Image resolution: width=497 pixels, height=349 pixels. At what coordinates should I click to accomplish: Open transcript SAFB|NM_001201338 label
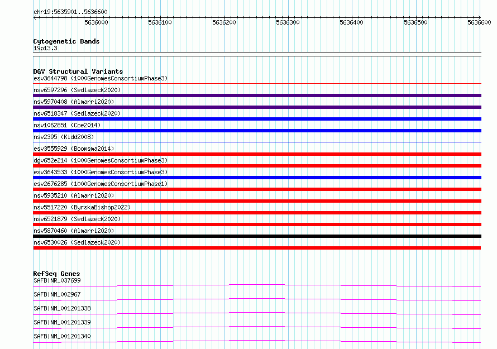62,308
